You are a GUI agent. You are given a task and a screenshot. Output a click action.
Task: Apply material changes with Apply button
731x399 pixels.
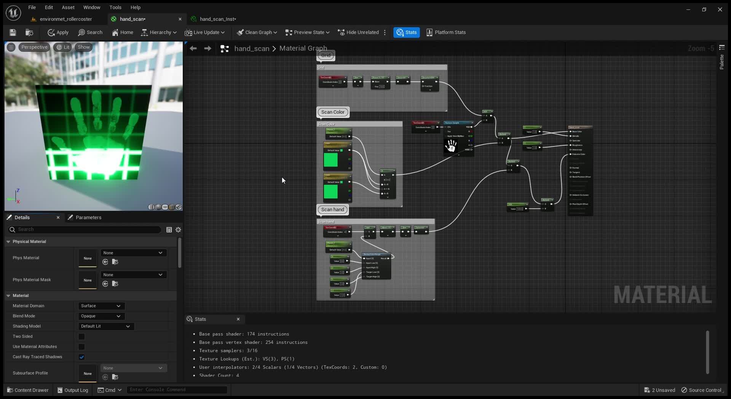(58, 32)
